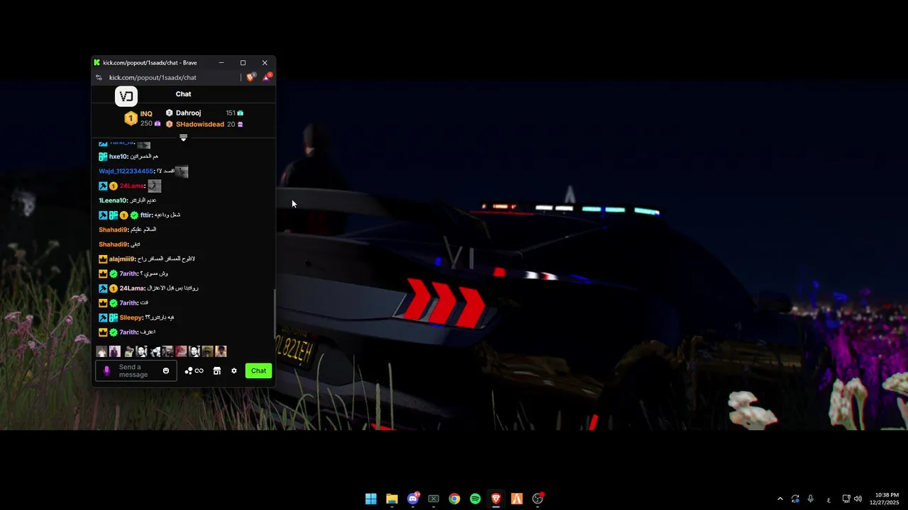908x510 pixels.
Task: Open Slleepy's username in chat
Action: point(131,318)
